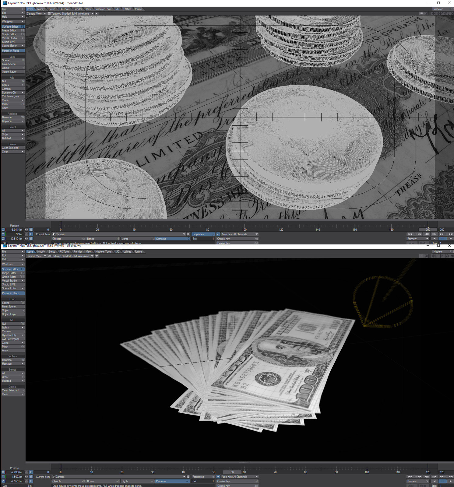
Task: Open Image Editor in billelles.lws window
Action: (12, 273)
